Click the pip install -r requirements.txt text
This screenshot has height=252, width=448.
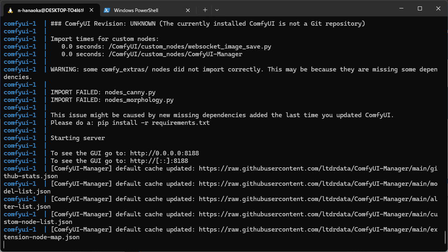coord(154,123)
